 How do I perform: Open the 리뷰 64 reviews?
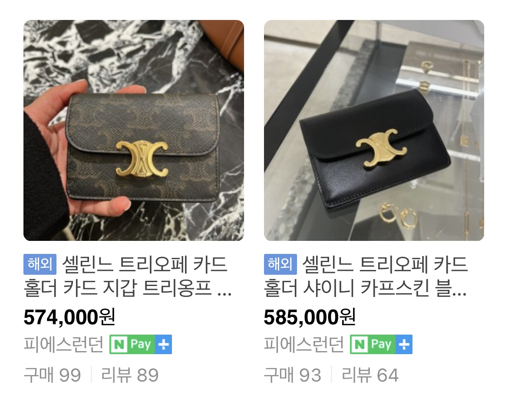point(370,375)
